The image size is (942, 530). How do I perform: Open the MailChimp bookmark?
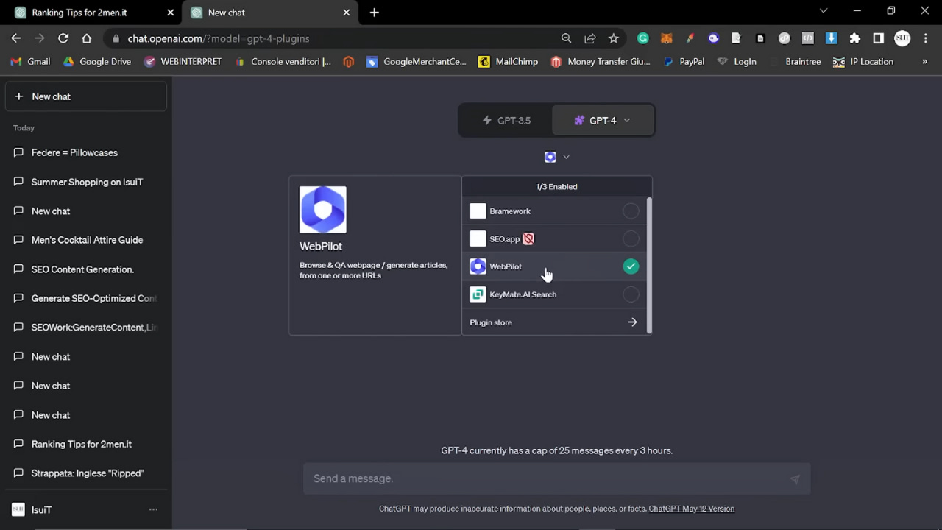coord(508,62)
